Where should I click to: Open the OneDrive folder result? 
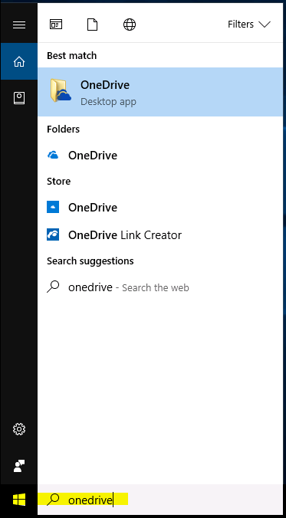160,156
